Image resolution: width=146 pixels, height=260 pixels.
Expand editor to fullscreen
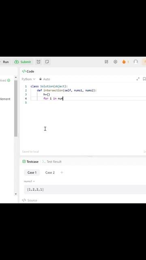pos(138,79)
